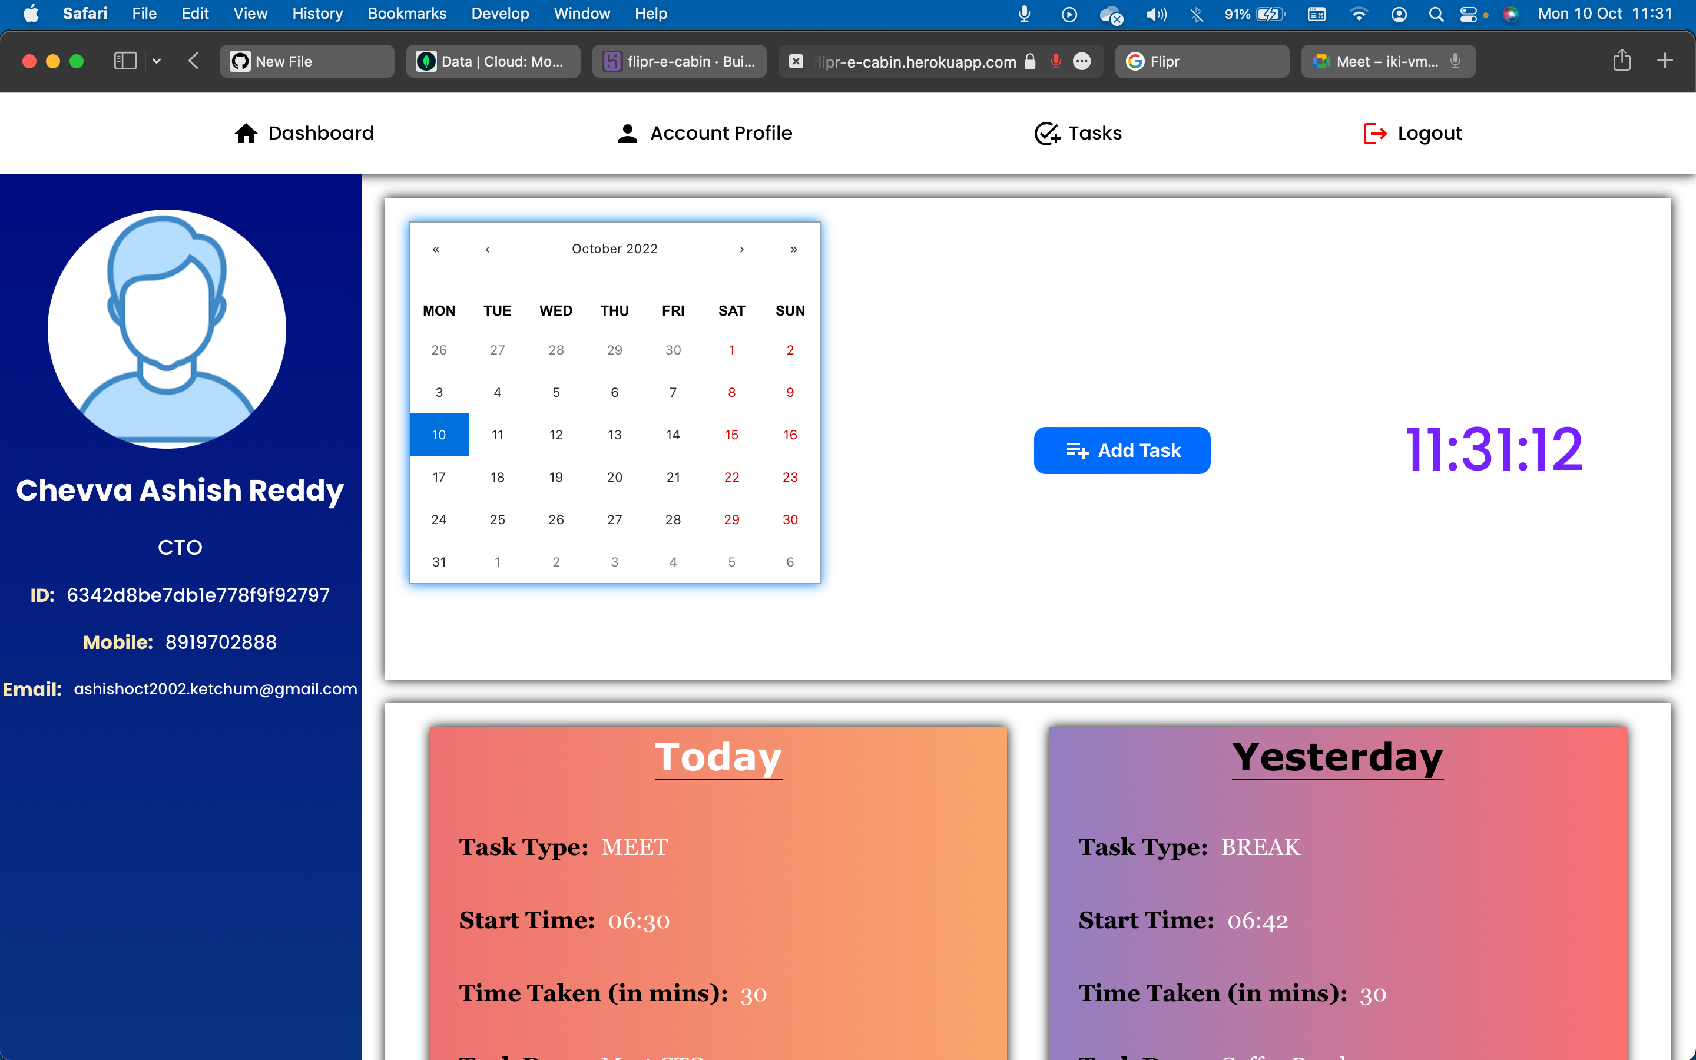Screen dimensions: 1696x1060
Task: Click the Dashboard home icon
Action: click(246, 133)
